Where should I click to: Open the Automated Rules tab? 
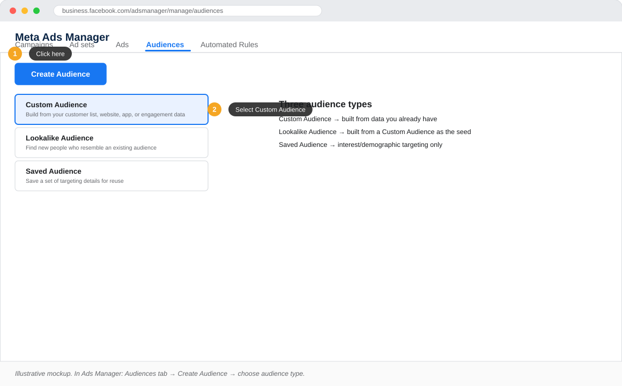[229, 45]
